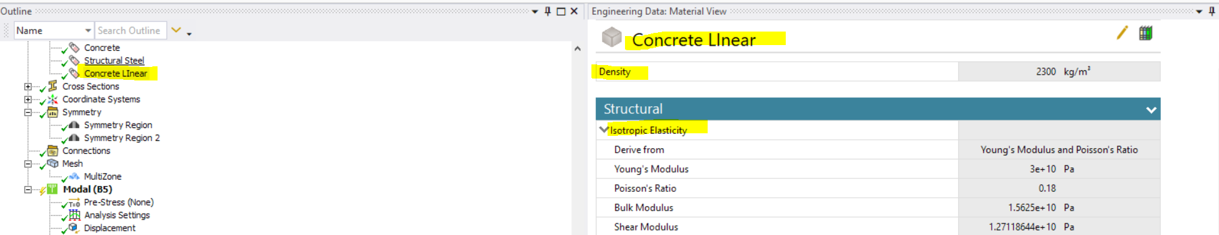Screen dimensions: 1219x235
Task: Click the Analysis Settings grid icon
Action: tap(74, 214)
